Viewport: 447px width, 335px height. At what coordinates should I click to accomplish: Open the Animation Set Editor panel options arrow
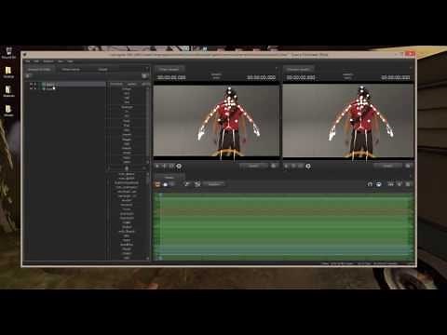point(147,69)
